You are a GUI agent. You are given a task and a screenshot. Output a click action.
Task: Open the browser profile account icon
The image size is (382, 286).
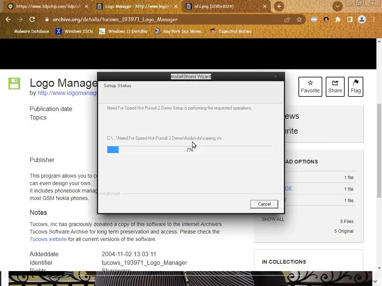362,19
